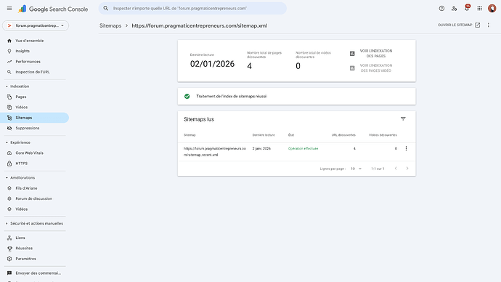Open users and permissions icon
This screenshot has width=501, height=282.
(x=454, y=9)
